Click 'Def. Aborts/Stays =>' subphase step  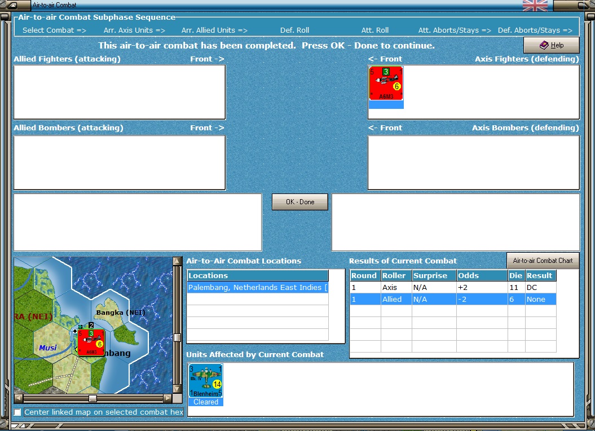tap(535, 30)
